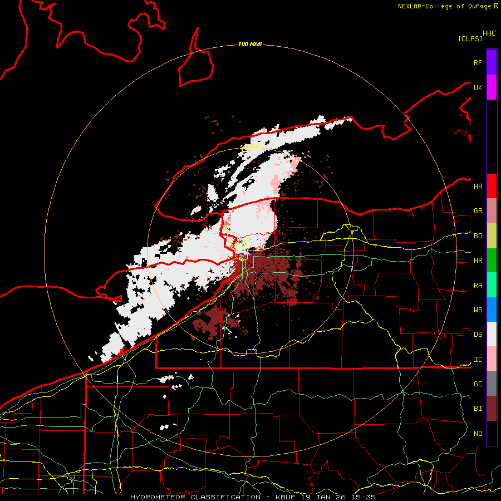
Task: Click the RF legend label
Action: point(478,62)
